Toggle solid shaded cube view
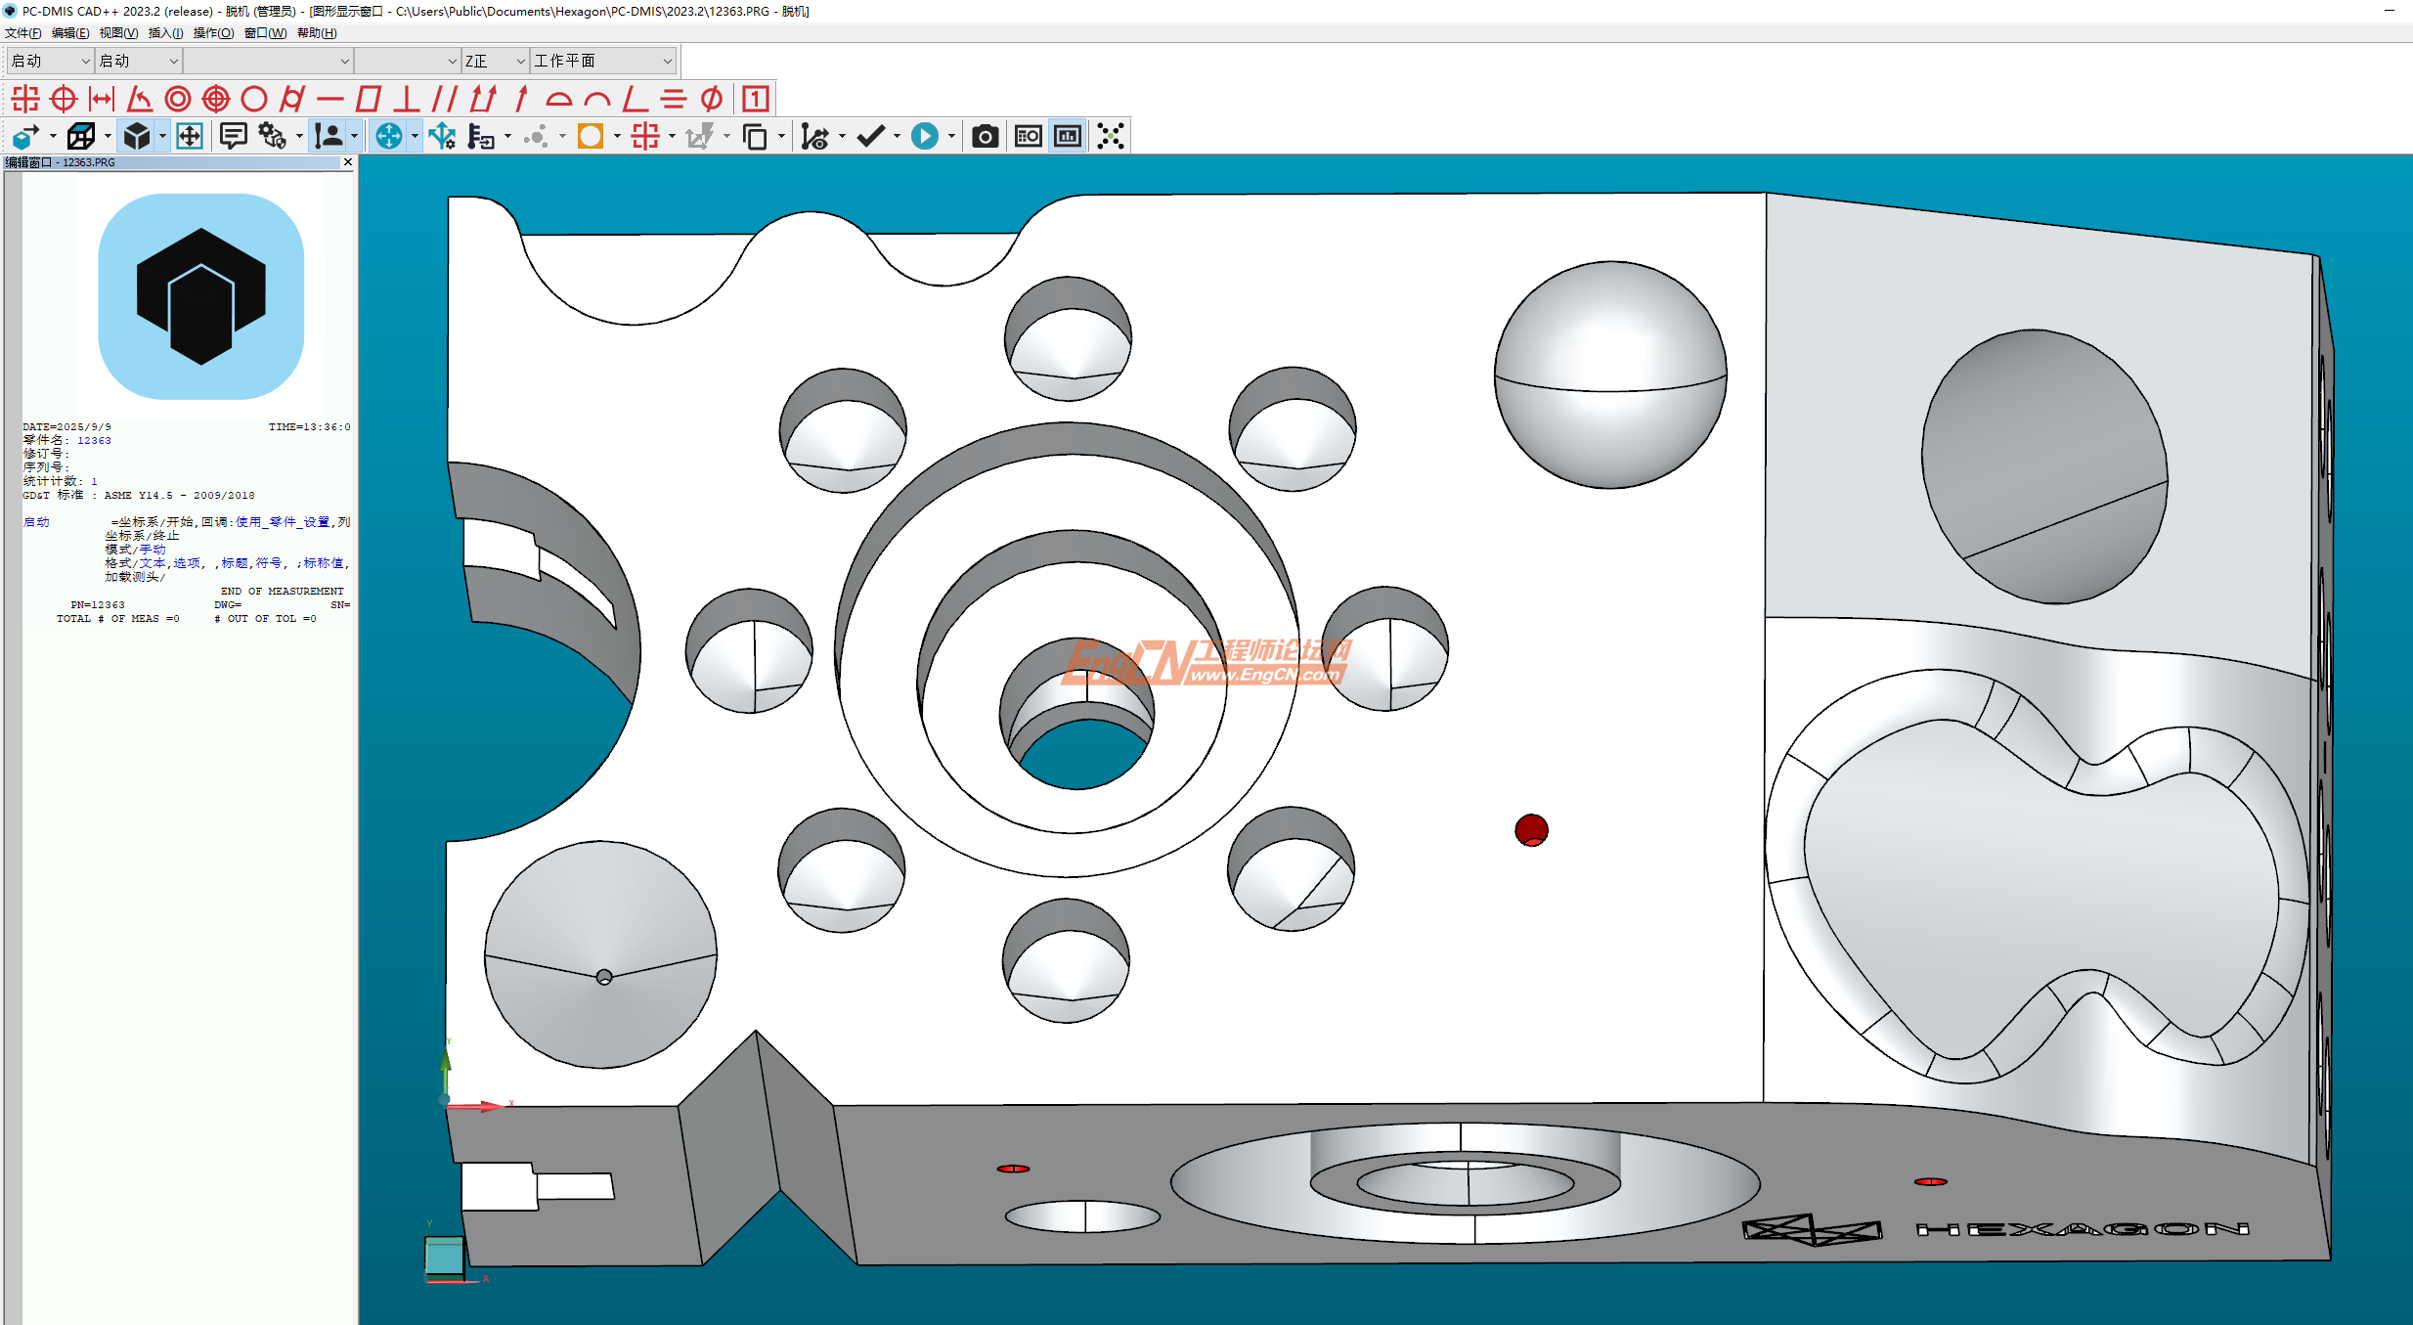 coord(137,136)
